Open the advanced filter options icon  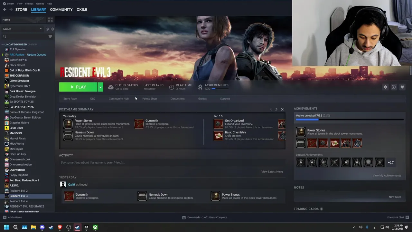[x=50, y=37]
